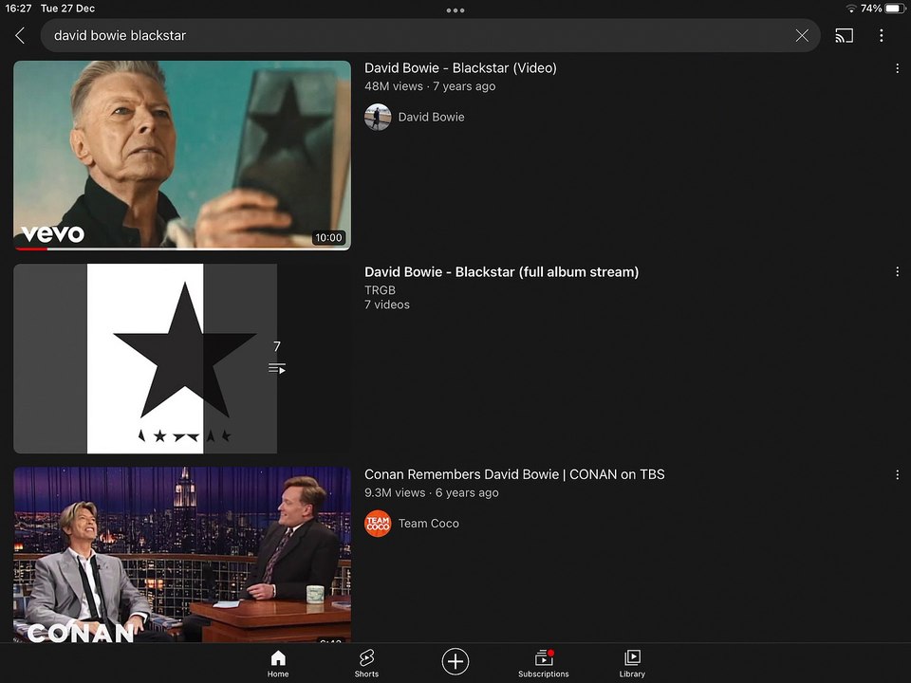Open the David Bowie channel avatar
This screenshot has height=683, width=911.
(378, 117)
